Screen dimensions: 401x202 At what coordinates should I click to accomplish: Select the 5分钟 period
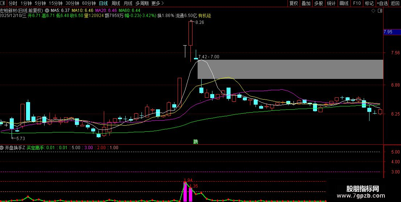pyautogui.click(x=40, y=3)
